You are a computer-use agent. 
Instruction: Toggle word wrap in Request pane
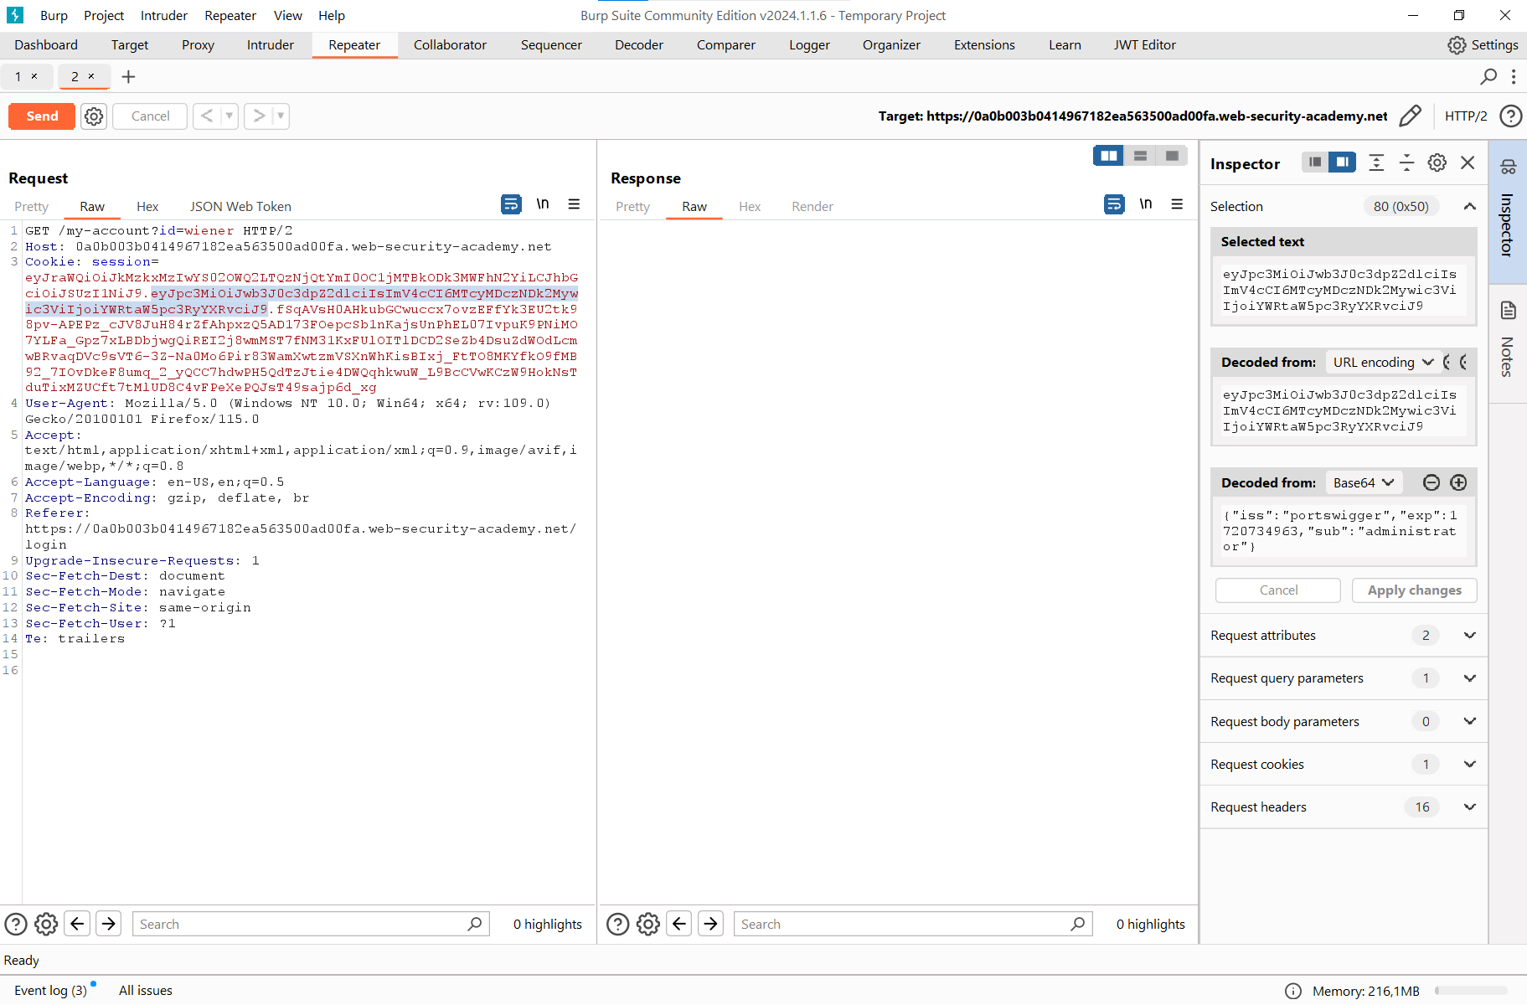[511, 204]
